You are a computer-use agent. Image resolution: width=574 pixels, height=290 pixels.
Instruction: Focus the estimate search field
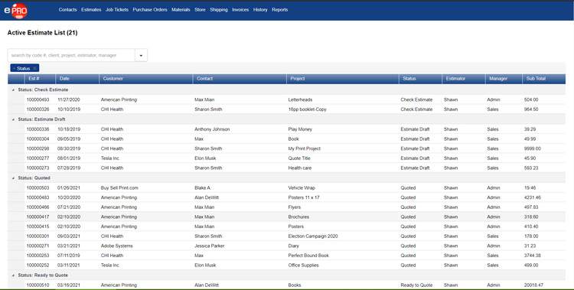click(x=71, y=56)
